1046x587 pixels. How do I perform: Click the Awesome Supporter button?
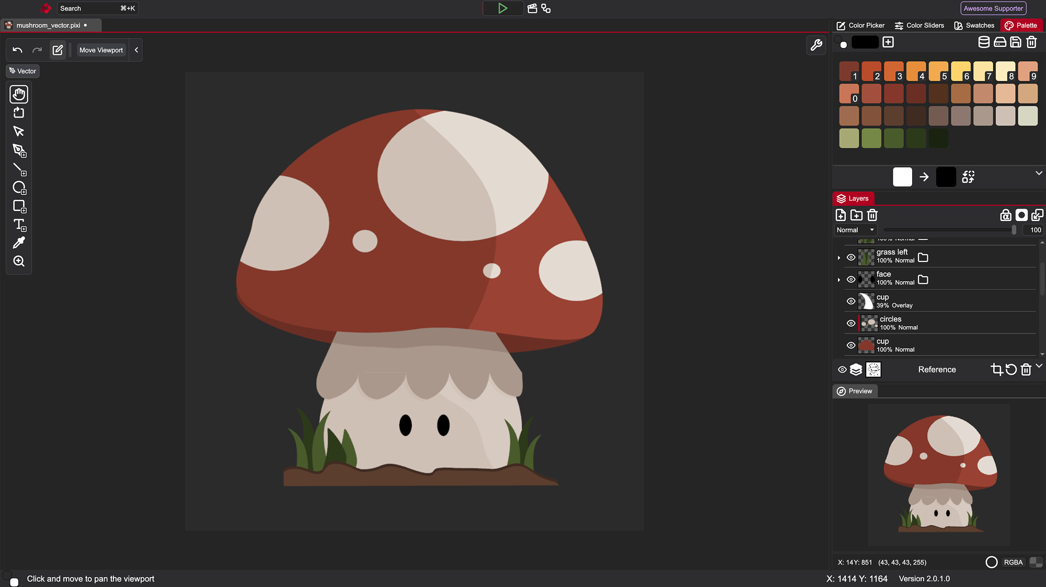992,8
